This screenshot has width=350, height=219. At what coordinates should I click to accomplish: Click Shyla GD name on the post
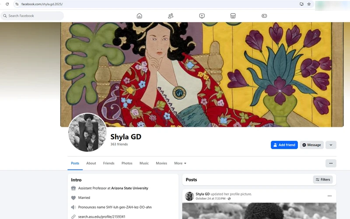click(x=203, y=194)
